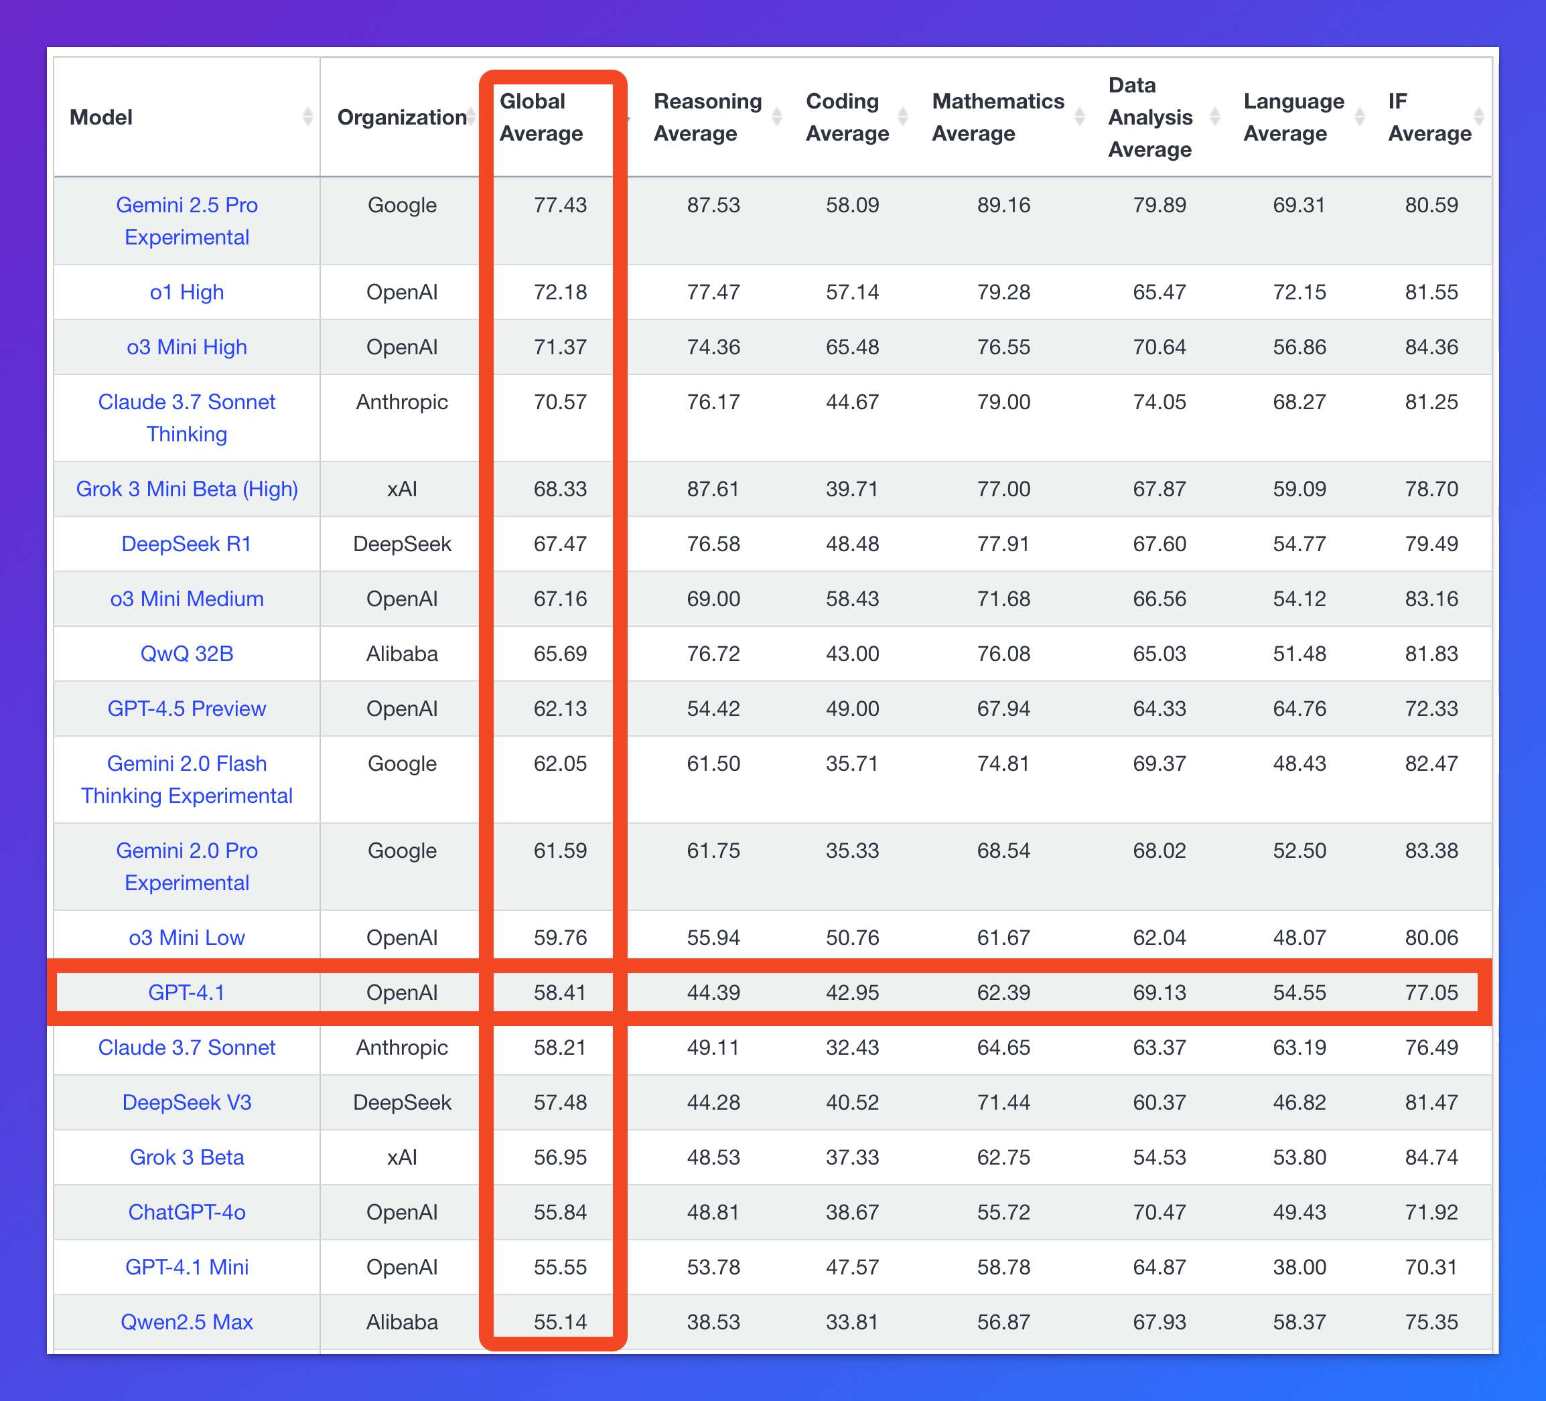Image resolution: width=1546 pixels, height=1401 pixels.
Task: Open Gemini 2.0 Flash Thinking Experimental link
Action: (186, 779)
